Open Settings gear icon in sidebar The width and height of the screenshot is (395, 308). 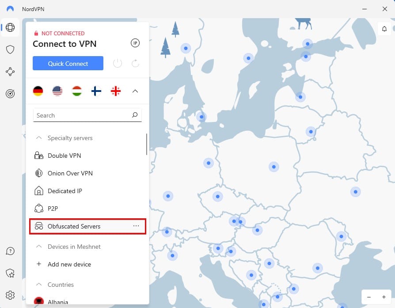click(x=10, y=295)
